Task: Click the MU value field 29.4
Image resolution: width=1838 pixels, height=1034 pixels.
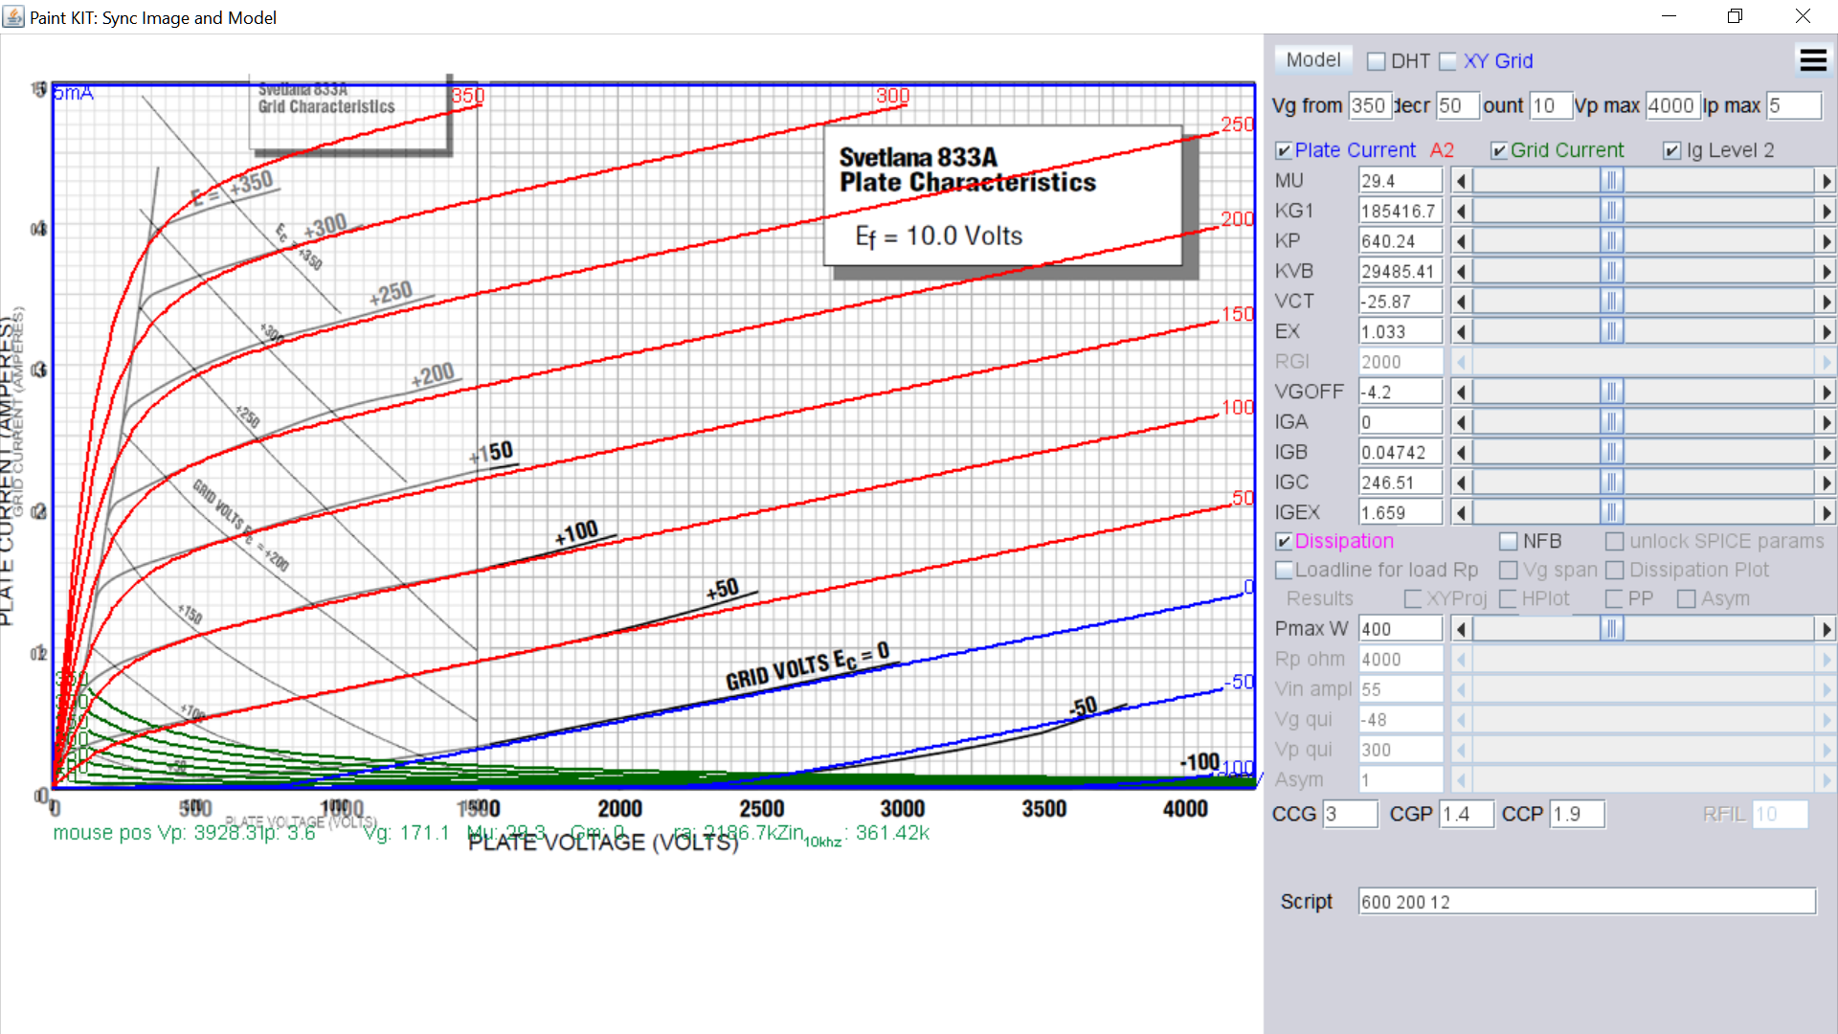Action: coord(1401,181)
